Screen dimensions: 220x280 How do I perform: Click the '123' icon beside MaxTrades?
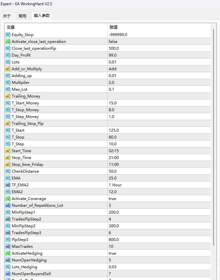click(7, 246)
